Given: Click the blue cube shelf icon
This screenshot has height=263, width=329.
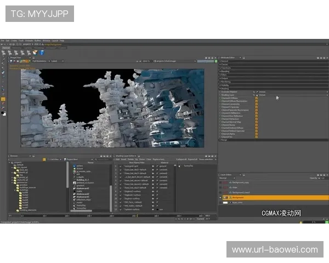Looking at the screenshot, I should tap(42, 53).
